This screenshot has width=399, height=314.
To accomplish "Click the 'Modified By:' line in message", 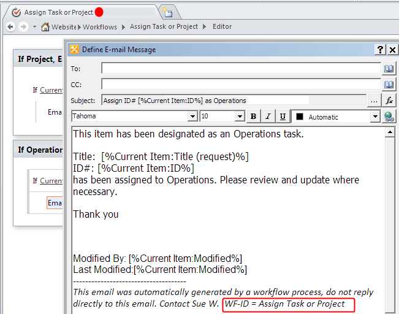I will tap(158, 258).
